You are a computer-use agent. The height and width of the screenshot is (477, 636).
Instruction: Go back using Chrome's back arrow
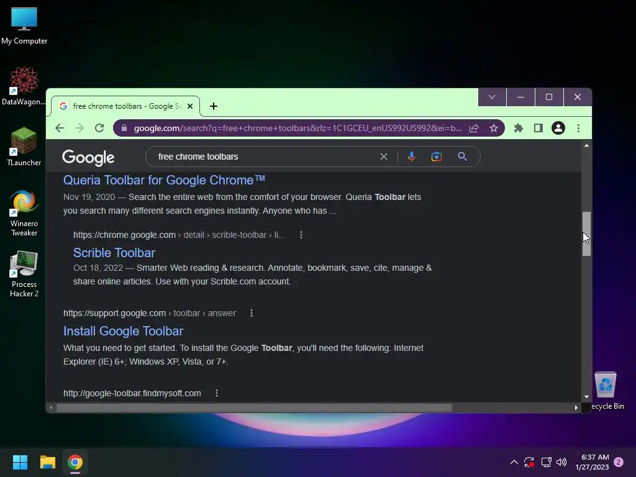pyautogui.click(x=60, y=128)
